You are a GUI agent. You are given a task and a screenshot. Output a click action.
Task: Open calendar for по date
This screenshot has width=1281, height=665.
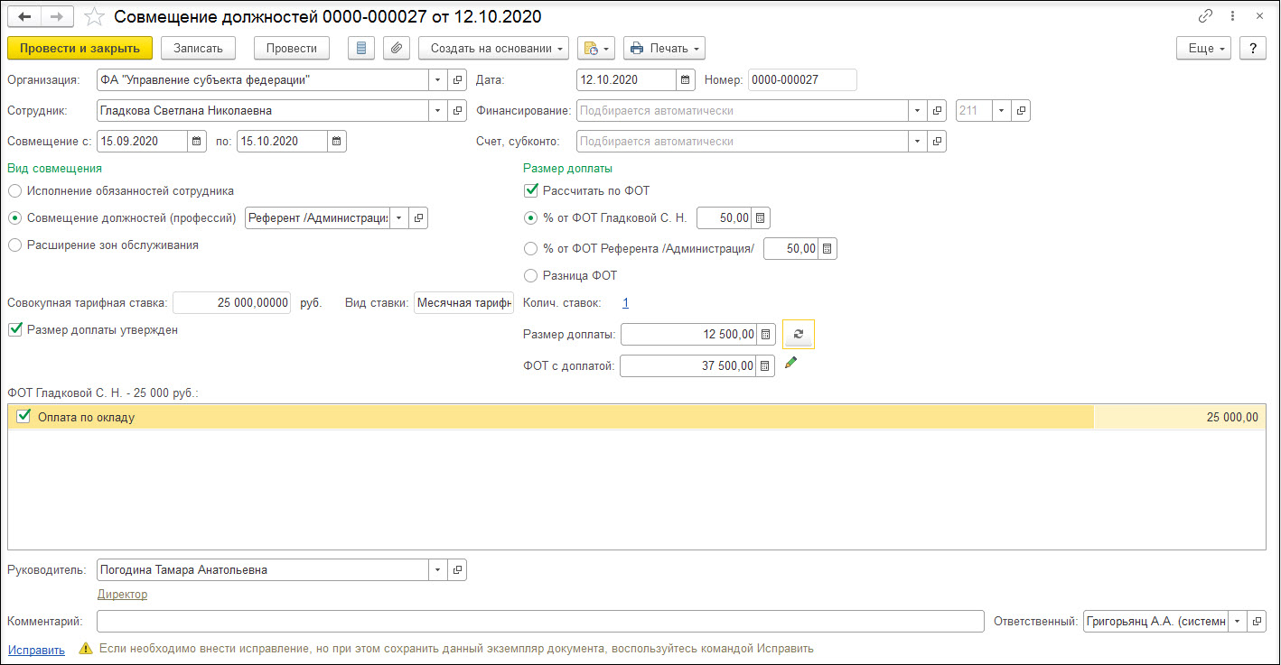coord(337,141)
